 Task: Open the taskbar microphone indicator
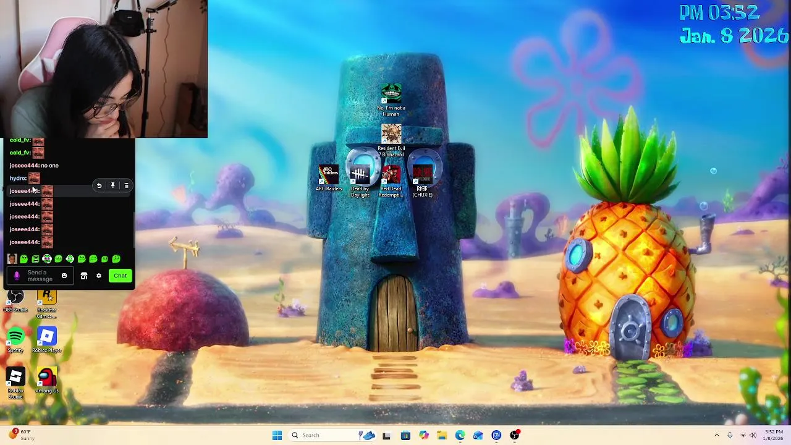click(730, 436)
